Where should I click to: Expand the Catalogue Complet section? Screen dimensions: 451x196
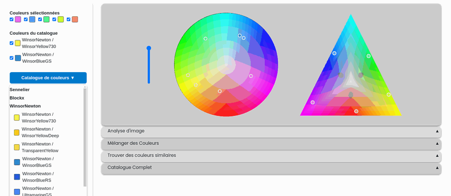[271, 168]
